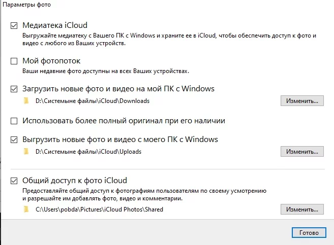Click the folder icon beside the Shared path

click(26, 209)
